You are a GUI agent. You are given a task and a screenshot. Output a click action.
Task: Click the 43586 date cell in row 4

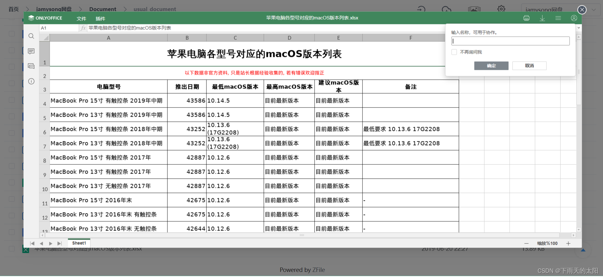pos(187,101)
